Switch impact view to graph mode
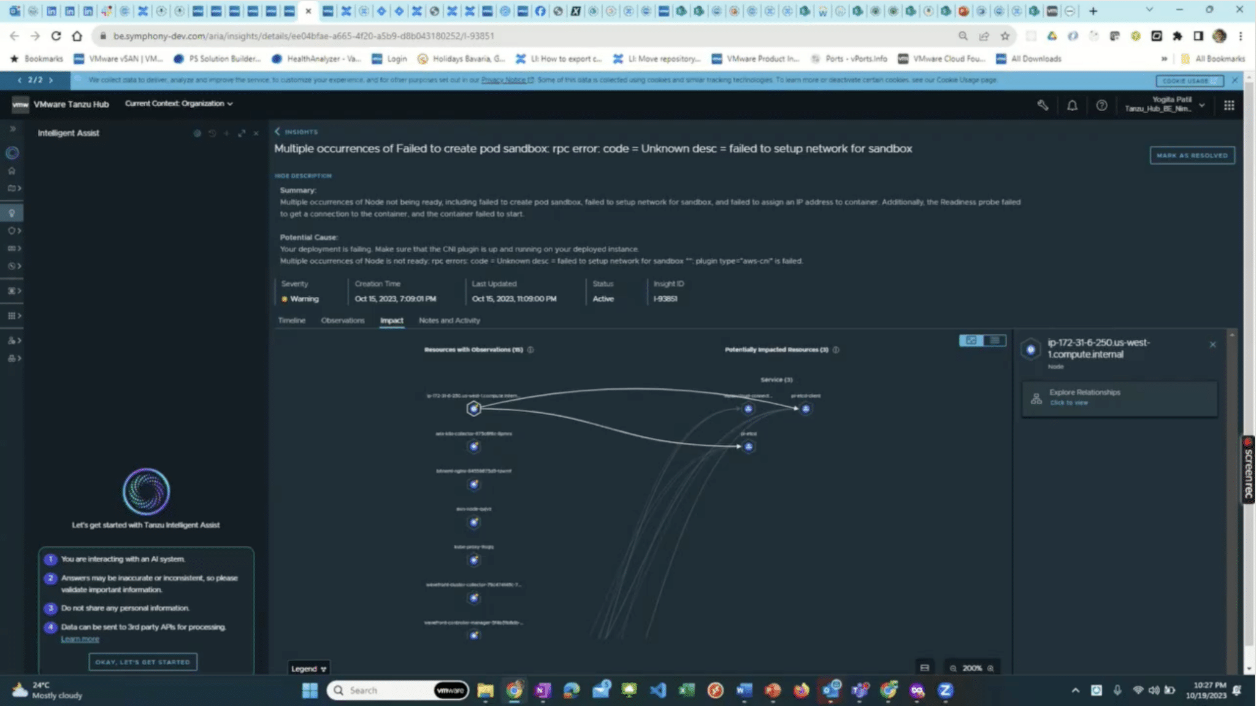This screenshot has width=1256, height=706. (971, 340)
